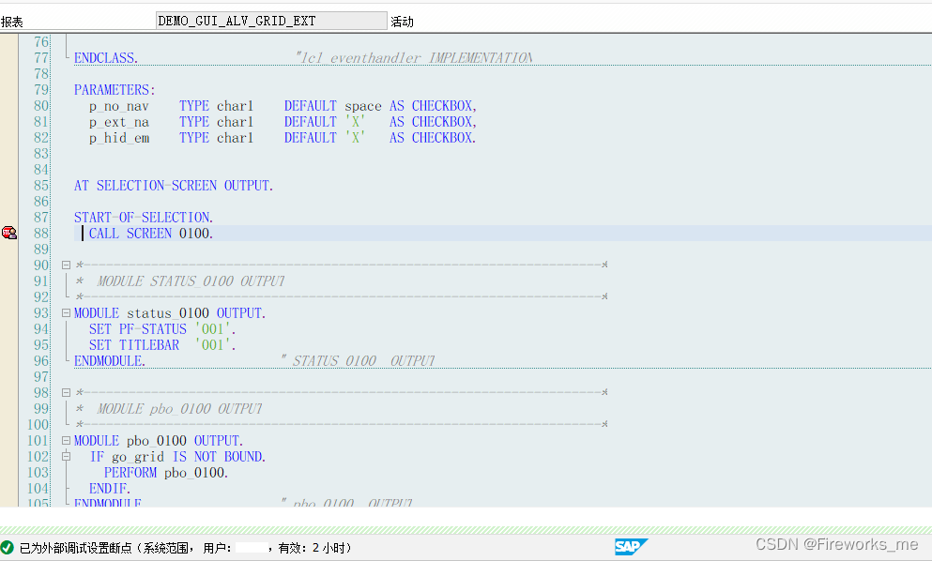Image resolution: width=932 pixels, height=561 pixels.
Task: Click line number 88 in the gutter
Action: click(39, 233)
